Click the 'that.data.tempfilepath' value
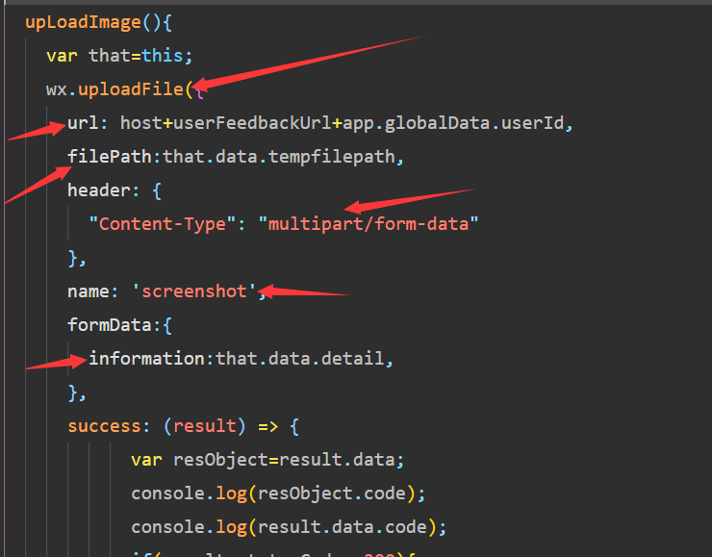 [279, 157]
